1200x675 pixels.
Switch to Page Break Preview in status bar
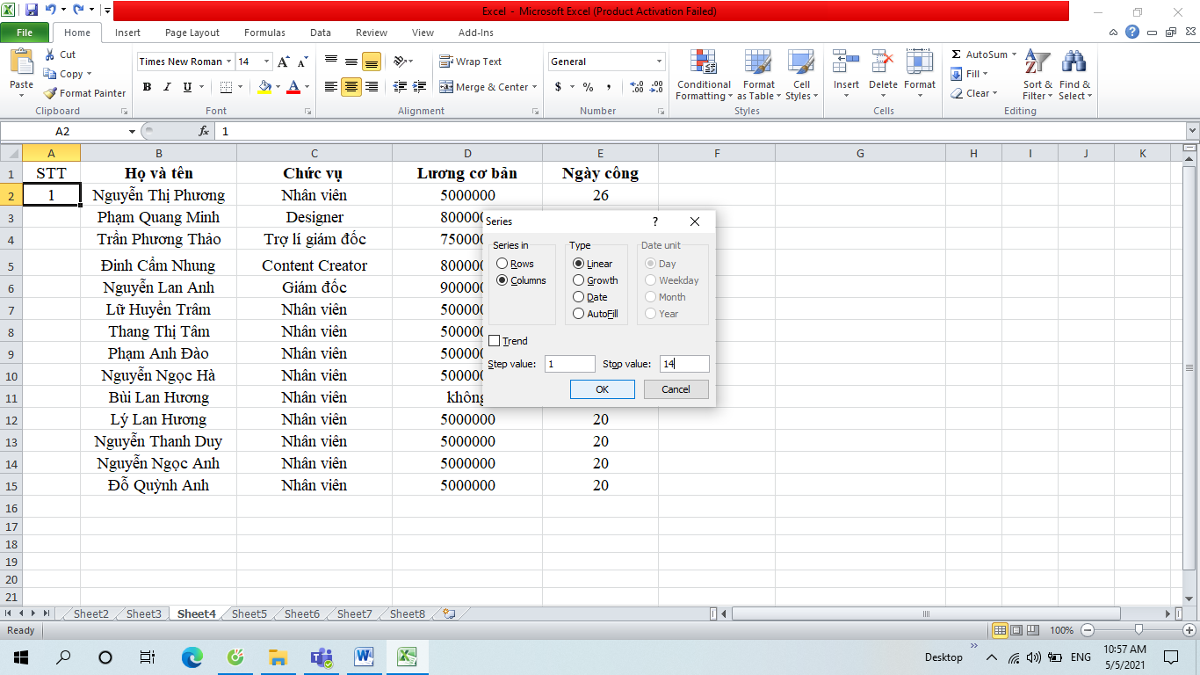(1034, 630)
